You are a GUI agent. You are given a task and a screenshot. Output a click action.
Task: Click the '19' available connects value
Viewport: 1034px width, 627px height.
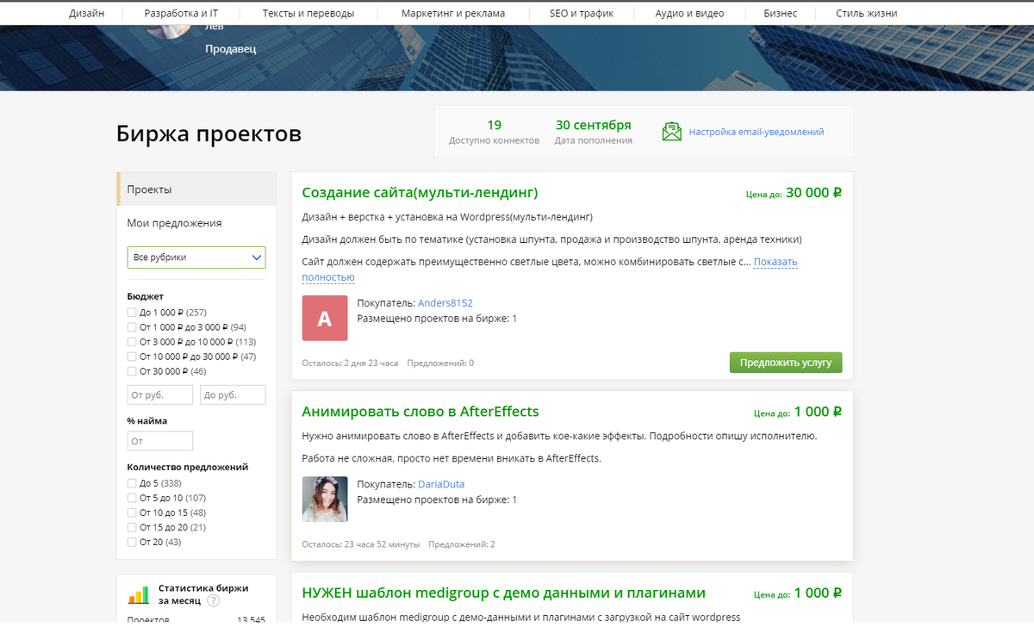(x=494, y=125)
